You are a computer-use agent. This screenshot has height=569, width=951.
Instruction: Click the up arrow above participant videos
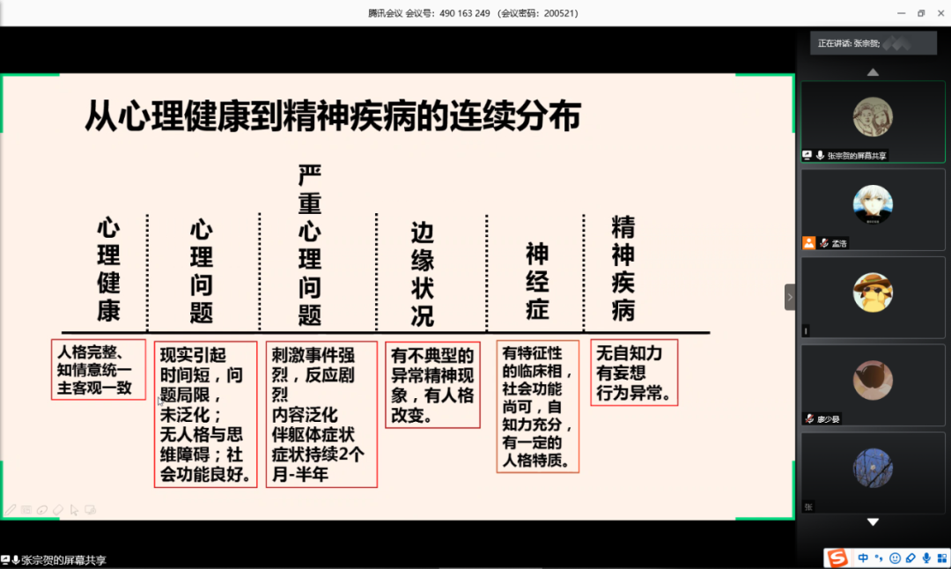tap(872, 72)
